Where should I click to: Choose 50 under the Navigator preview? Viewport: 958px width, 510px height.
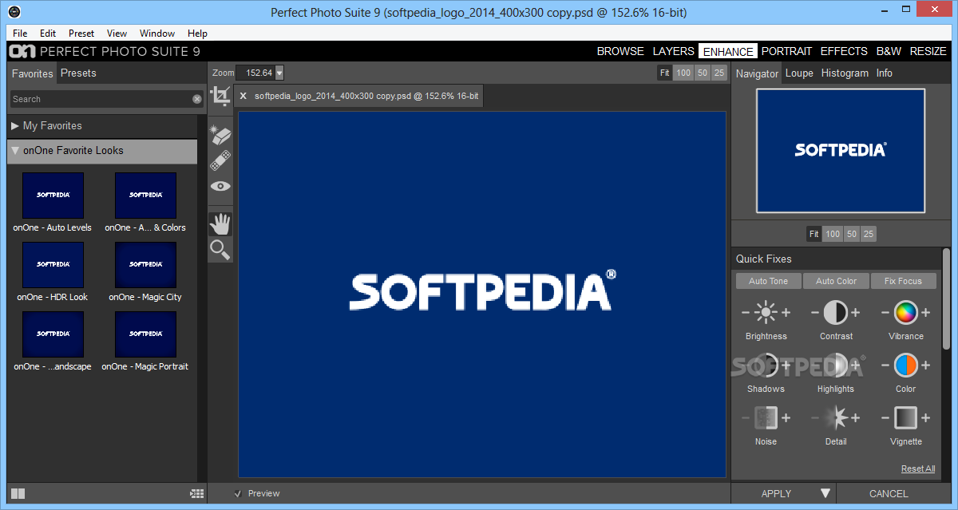852,234
